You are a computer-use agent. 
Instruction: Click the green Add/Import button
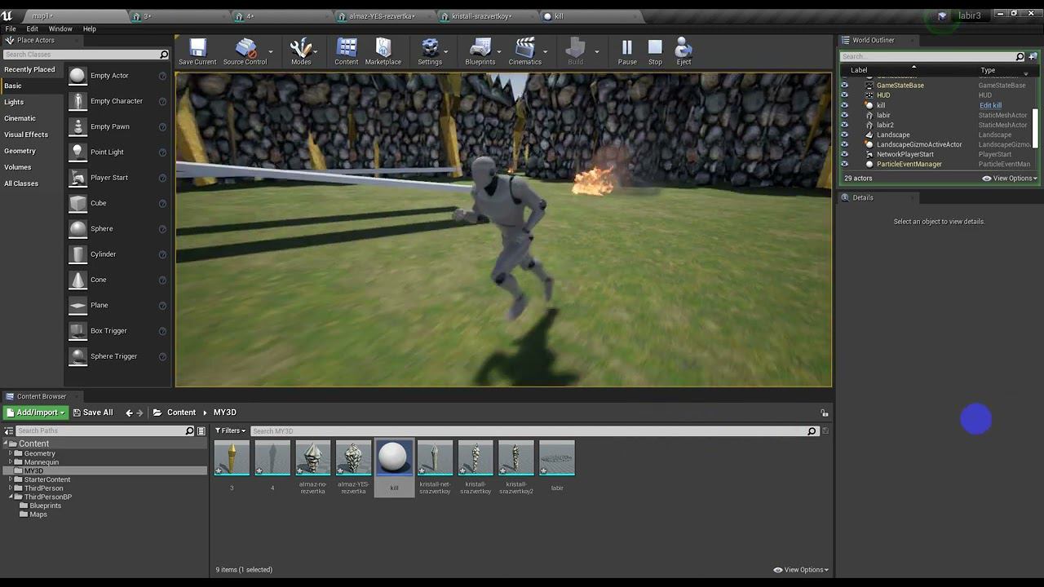coord(35,413)
